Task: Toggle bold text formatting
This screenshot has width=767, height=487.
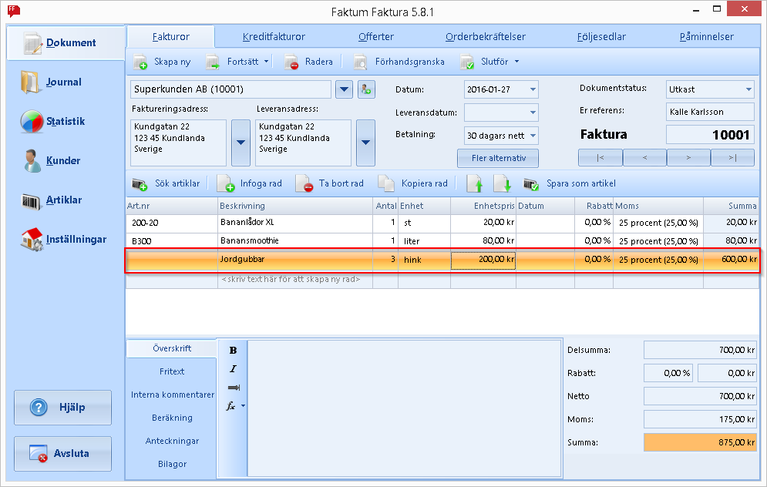Action: (233, 351)
